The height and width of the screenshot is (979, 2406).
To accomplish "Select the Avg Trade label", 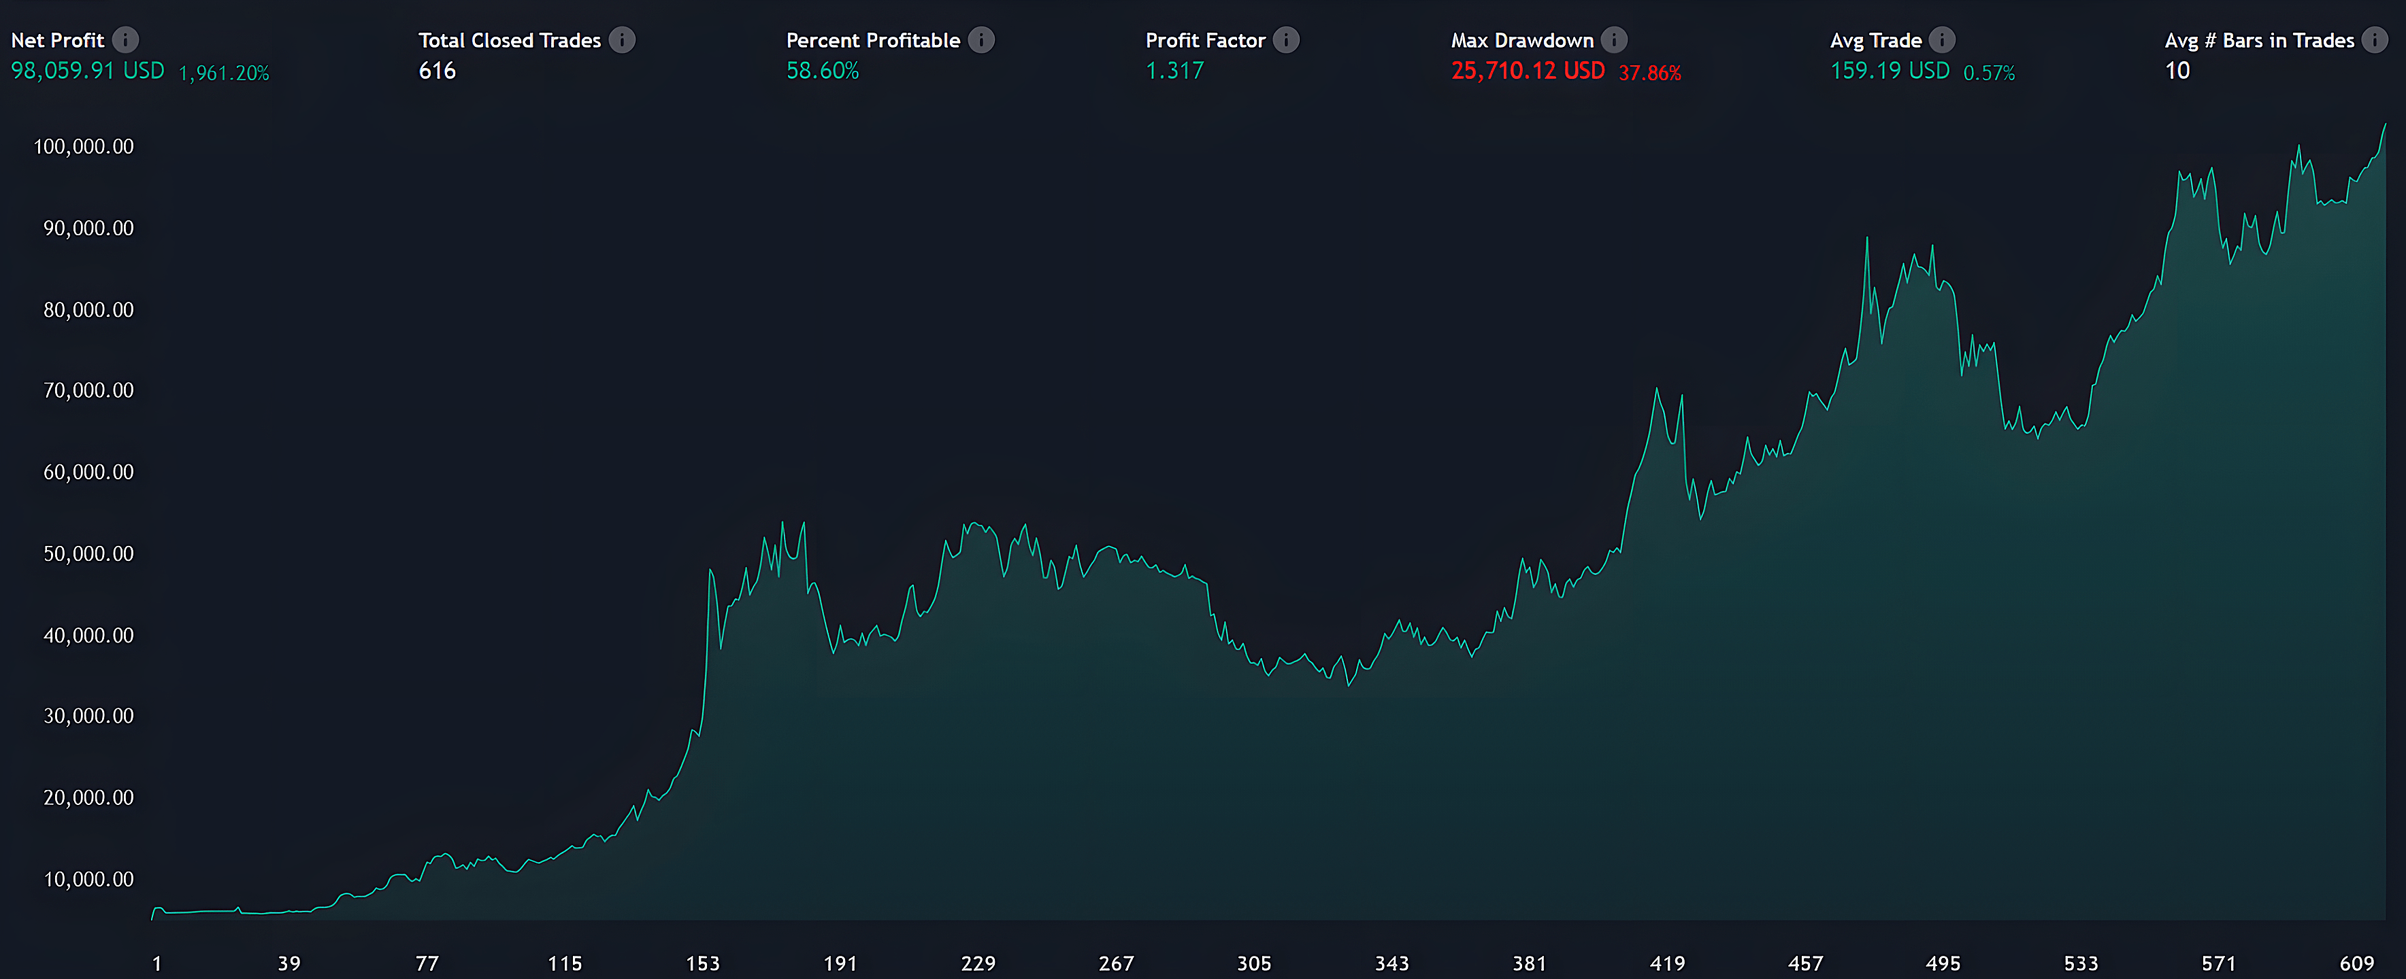I will (x=1875, y=40).
